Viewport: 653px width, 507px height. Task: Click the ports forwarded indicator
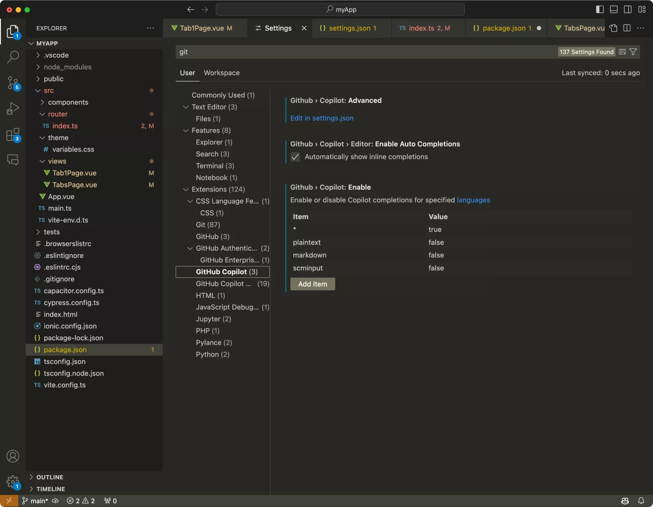tap(111, 501)
